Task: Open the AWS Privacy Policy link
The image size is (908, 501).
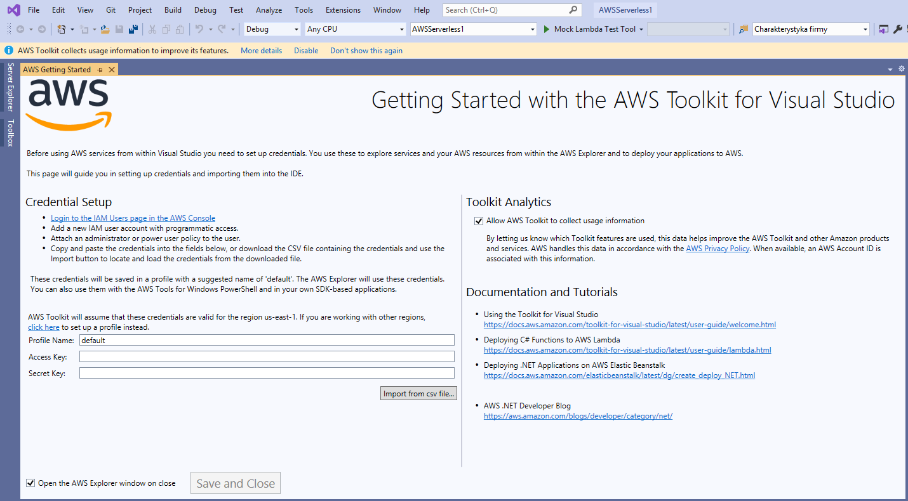Action: click(718, 249)
